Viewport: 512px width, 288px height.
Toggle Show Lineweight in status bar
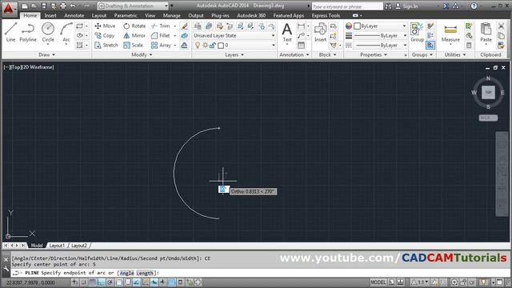162,282
